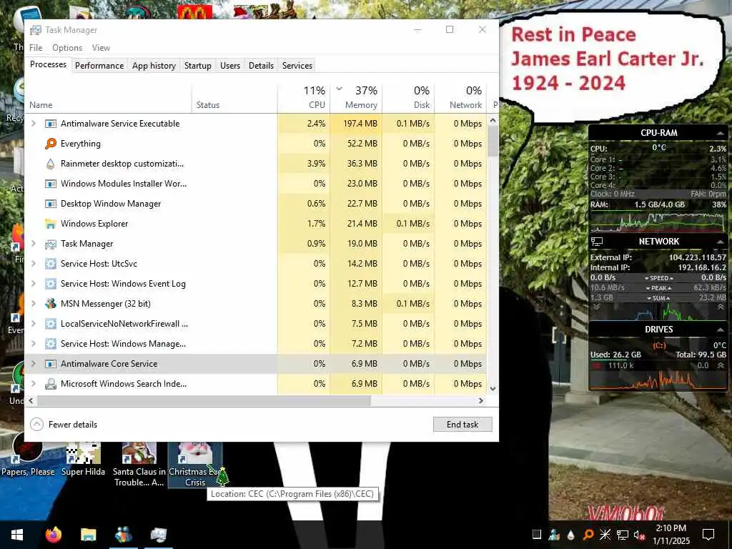Screen dimensions: 732x549
Task: Expand Service Host: UtcSvc entry
Action: click(x=33, y=264)
